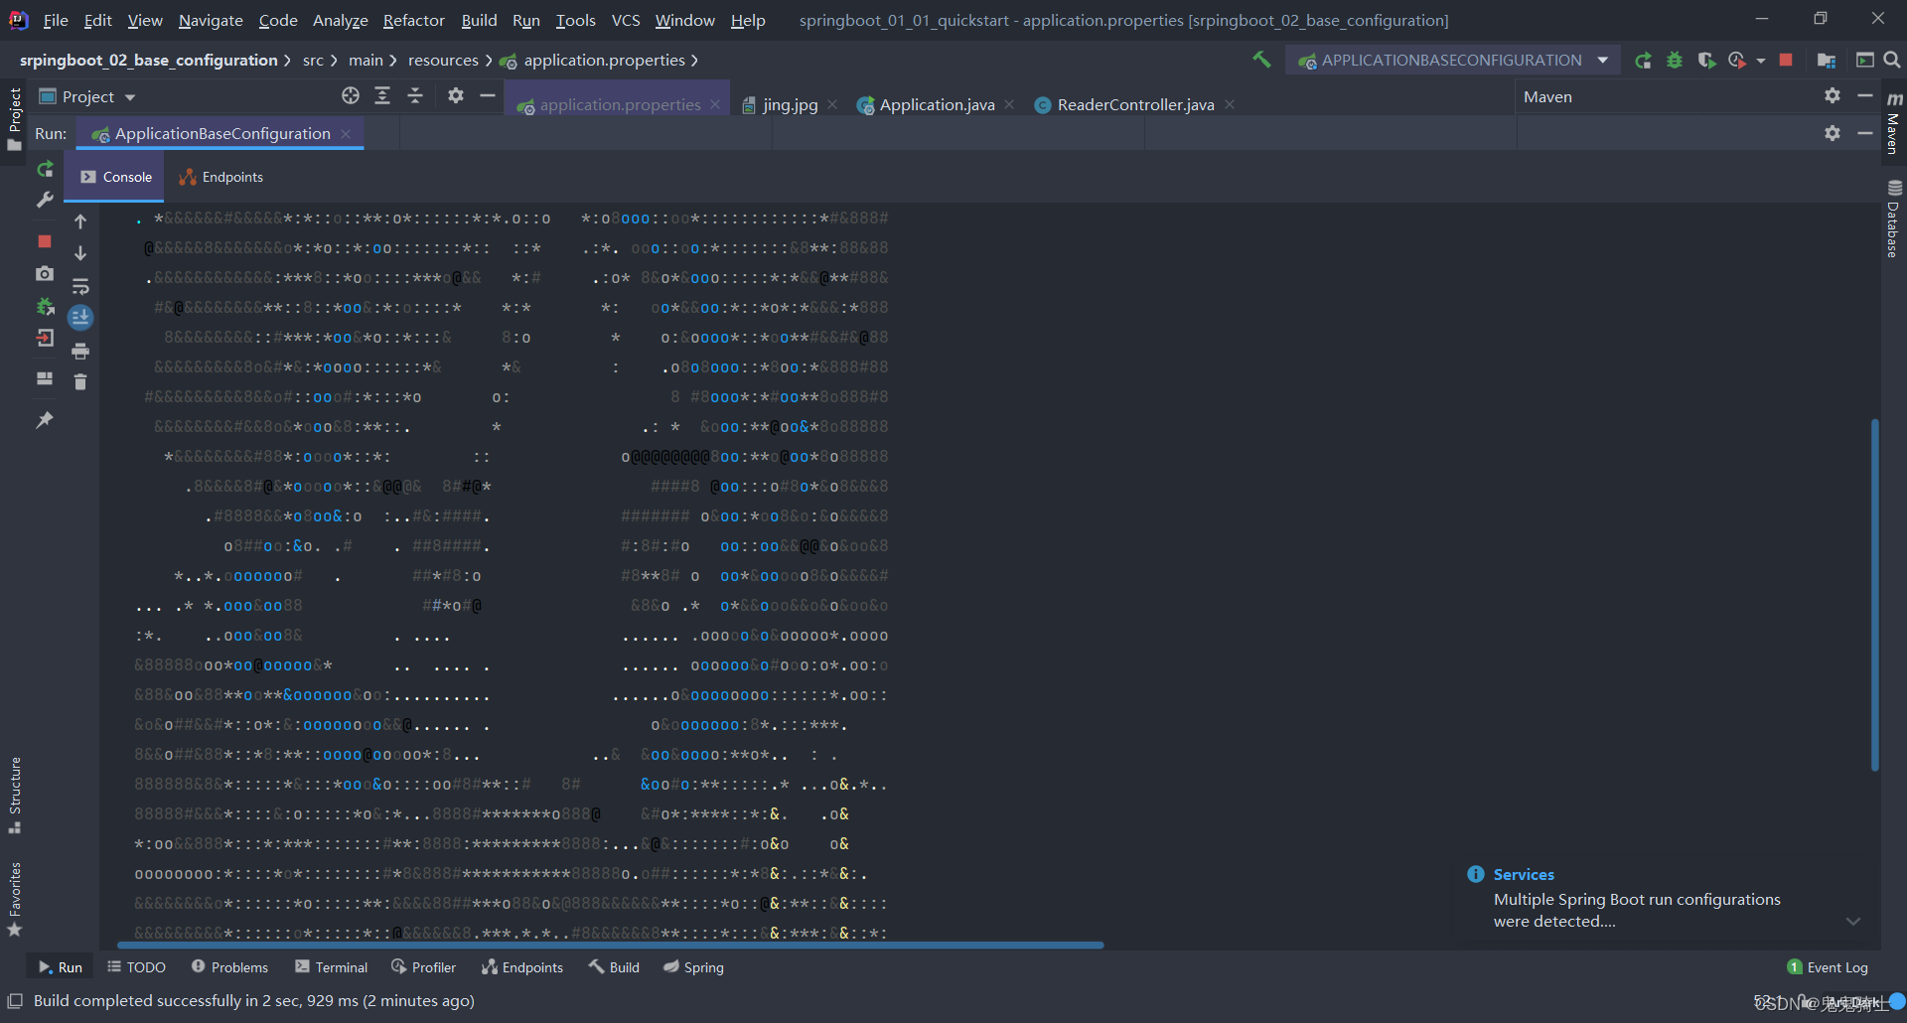Screen dimensions: 1907x1023
Task: Rerun the application from the Run panel's left toolbar
Action: tap(45, 169)
